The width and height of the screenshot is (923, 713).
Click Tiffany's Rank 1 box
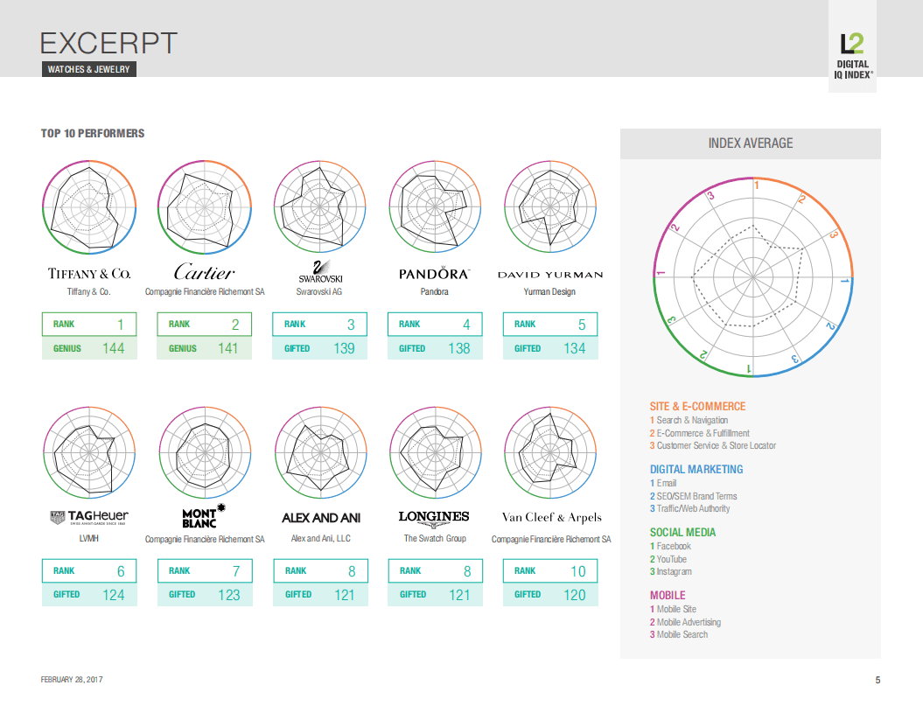click(x=88, y=325)
